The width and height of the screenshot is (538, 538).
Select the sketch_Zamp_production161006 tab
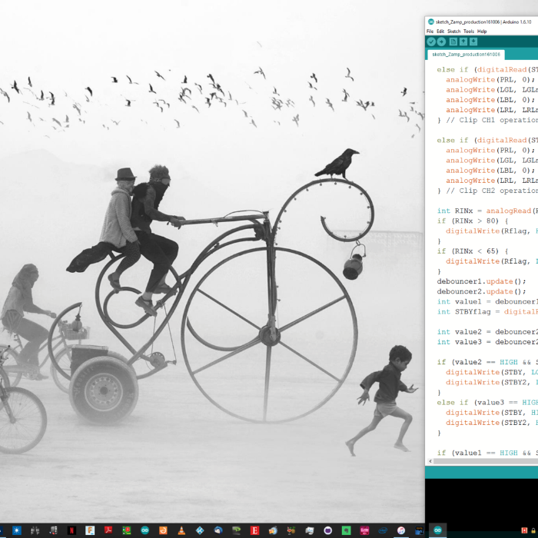point(466,55)
